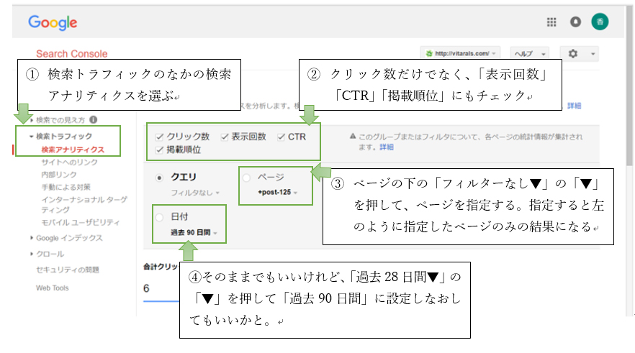Image resolution: width=635 pixels, height=353 pixels.
Task: Toggle the 表示回数 checkbox
Action: [x=225, y=137]
